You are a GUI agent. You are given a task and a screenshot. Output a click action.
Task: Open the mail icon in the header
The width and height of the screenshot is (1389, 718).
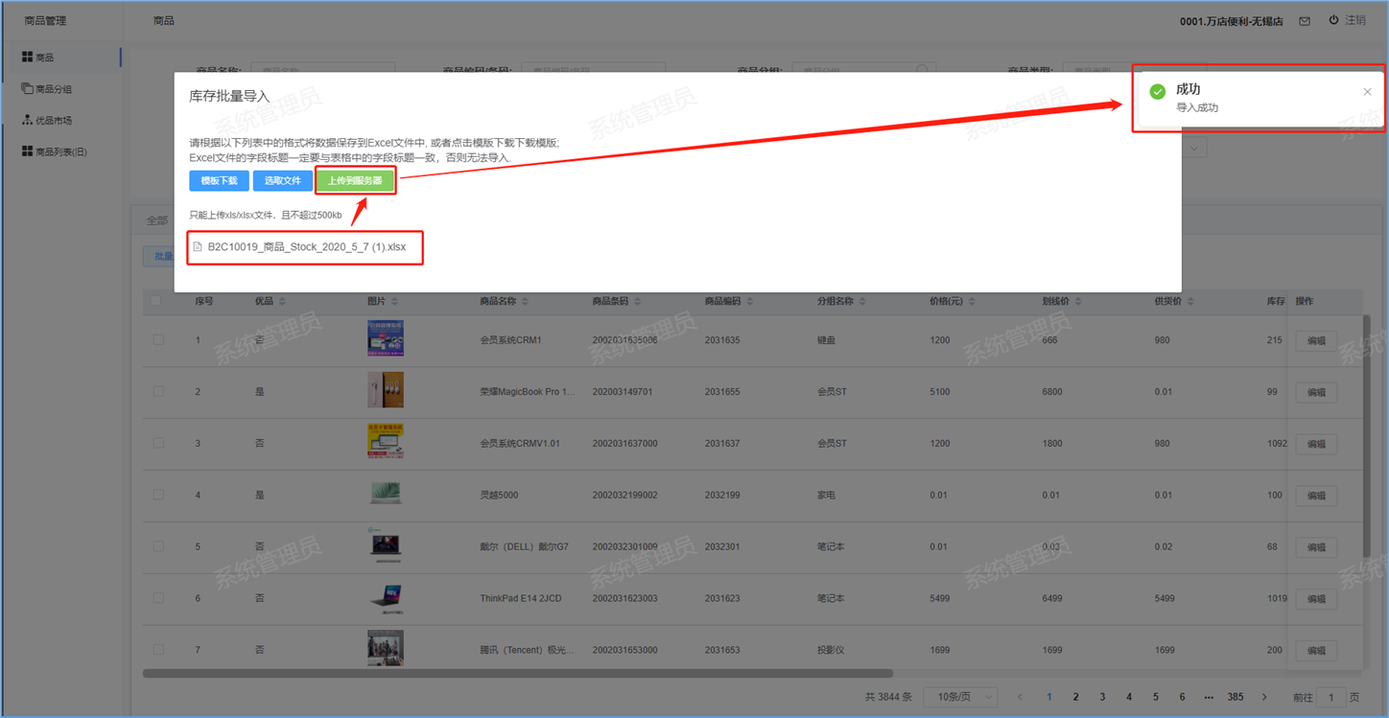pos(1305,21)
